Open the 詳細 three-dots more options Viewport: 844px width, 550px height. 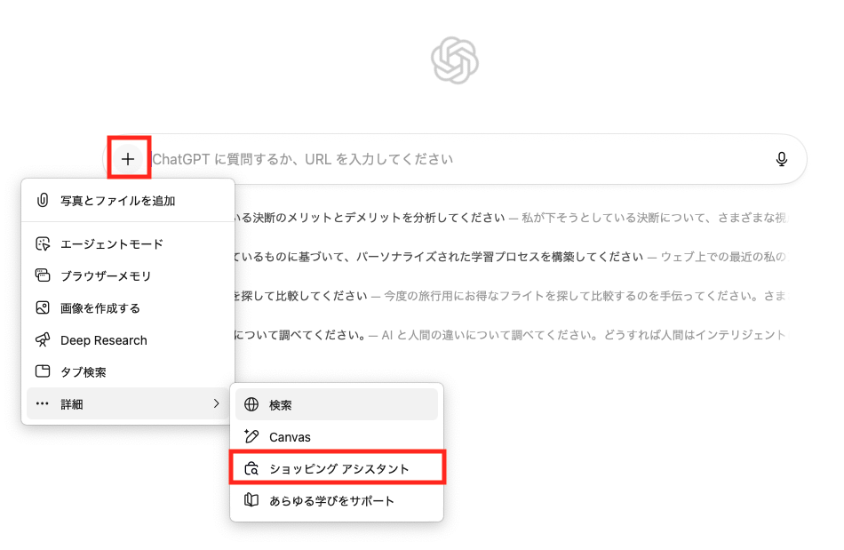point(42,404)
